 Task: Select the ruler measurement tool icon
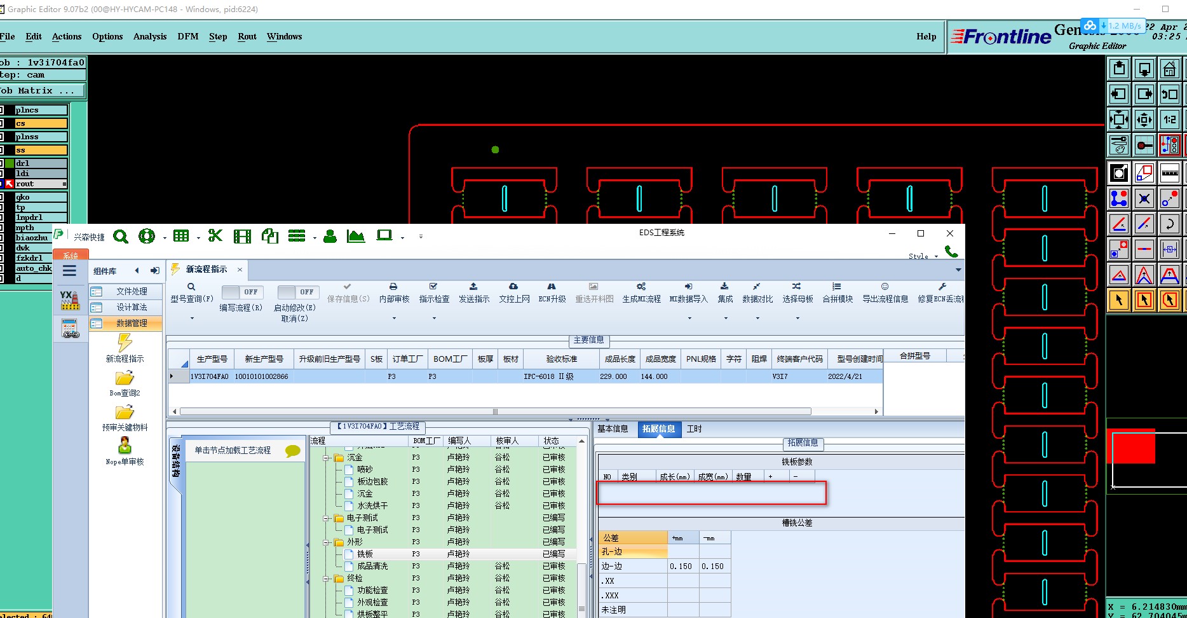[1169, 173]
